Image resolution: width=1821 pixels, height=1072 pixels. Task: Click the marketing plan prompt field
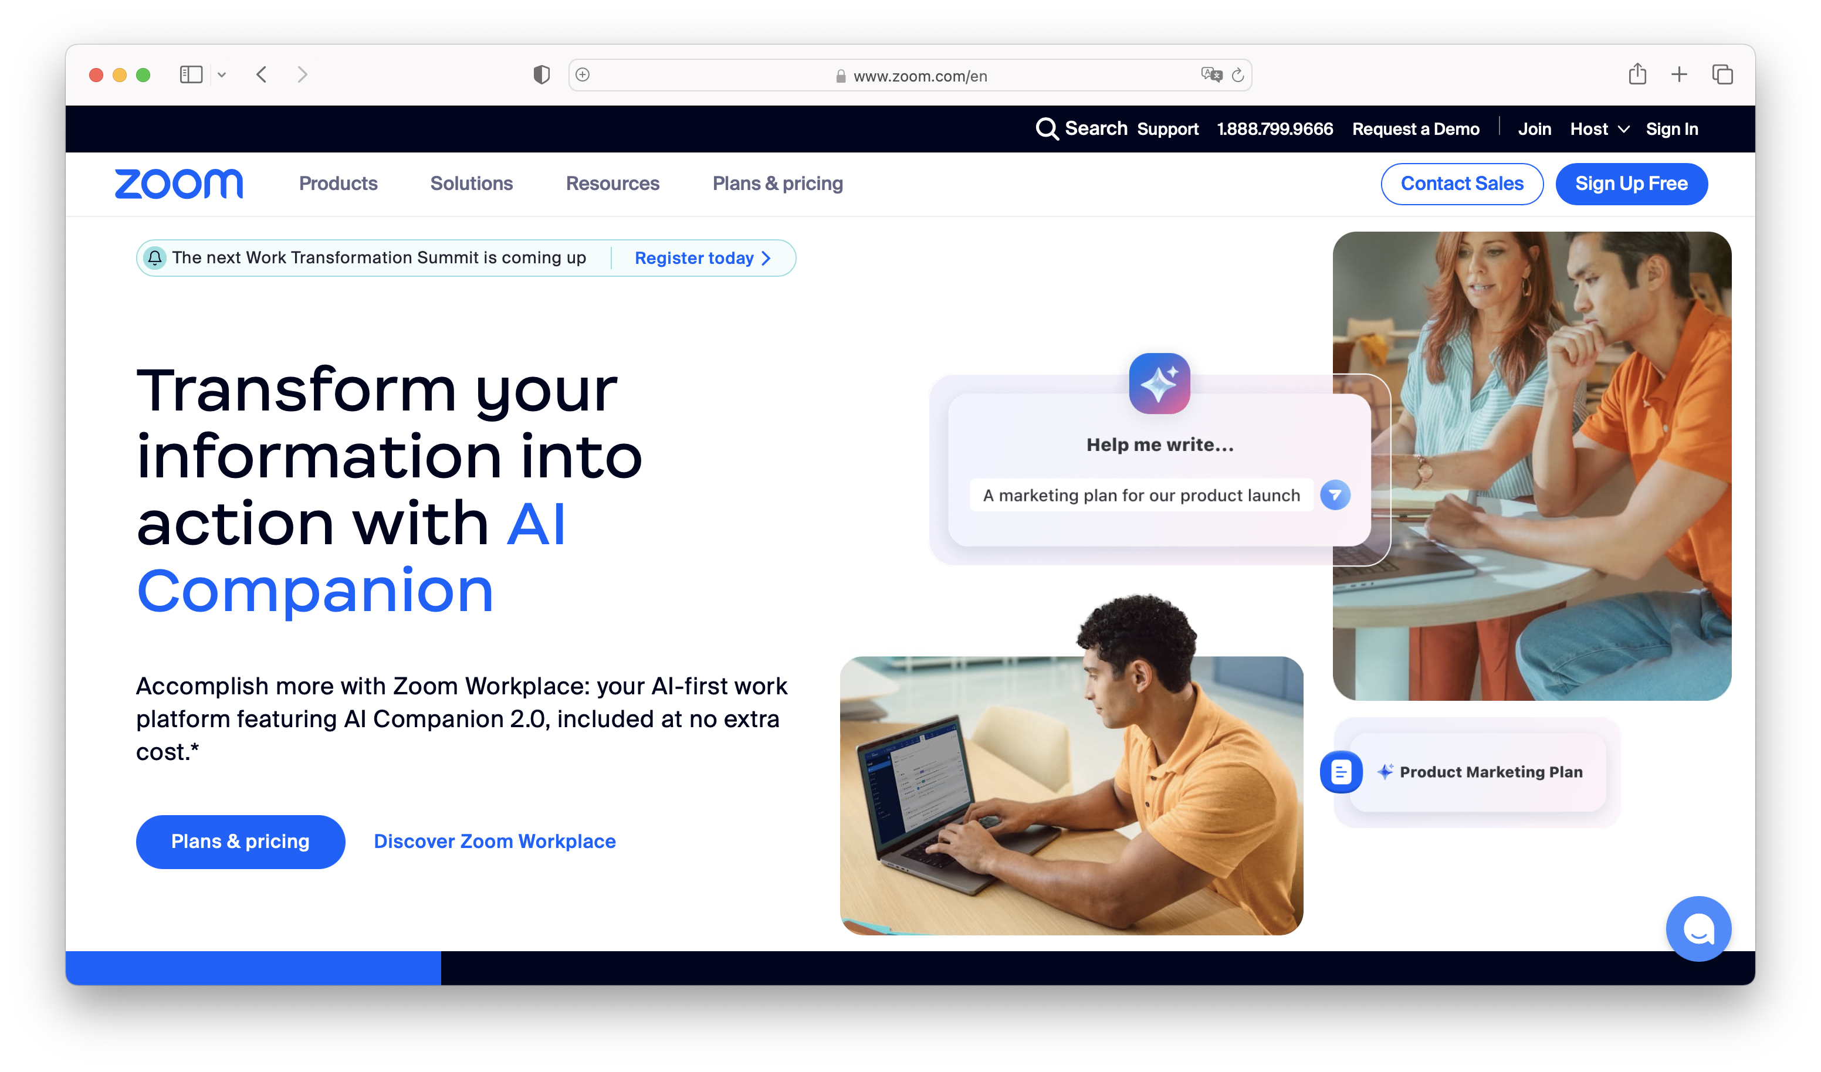tap(1141, 495)
